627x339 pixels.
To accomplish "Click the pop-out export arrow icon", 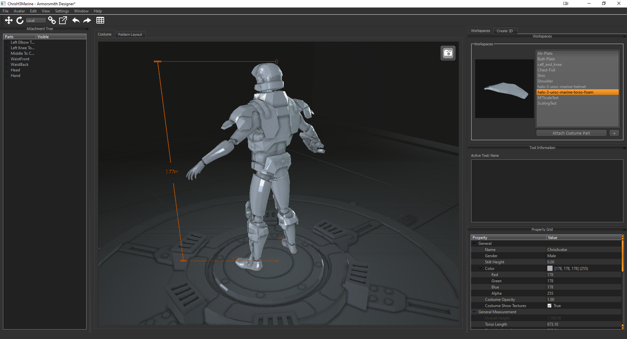I will click(x=63, y=21).
